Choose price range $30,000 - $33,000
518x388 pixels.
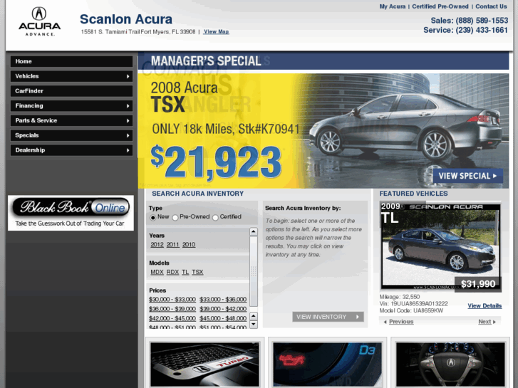(x=172, y=300)
